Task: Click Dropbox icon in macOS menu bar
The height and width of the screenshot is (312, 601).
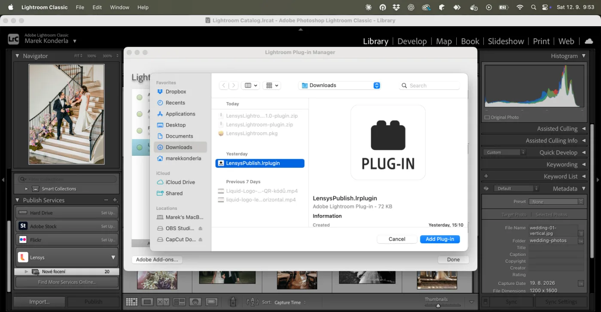Action: click(x=396, y=7)
